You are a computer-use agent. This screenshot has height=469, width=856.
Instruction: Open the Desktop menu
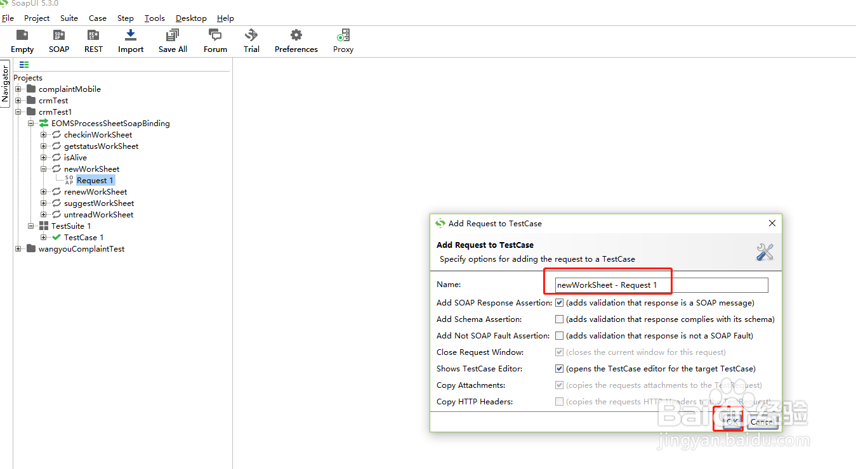(x=191, y=18)
